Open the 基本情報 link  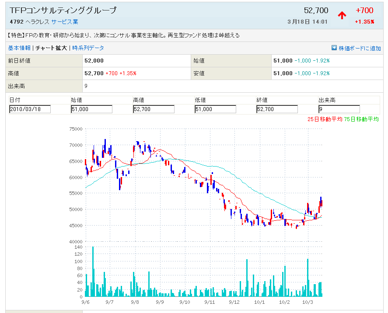19,48
